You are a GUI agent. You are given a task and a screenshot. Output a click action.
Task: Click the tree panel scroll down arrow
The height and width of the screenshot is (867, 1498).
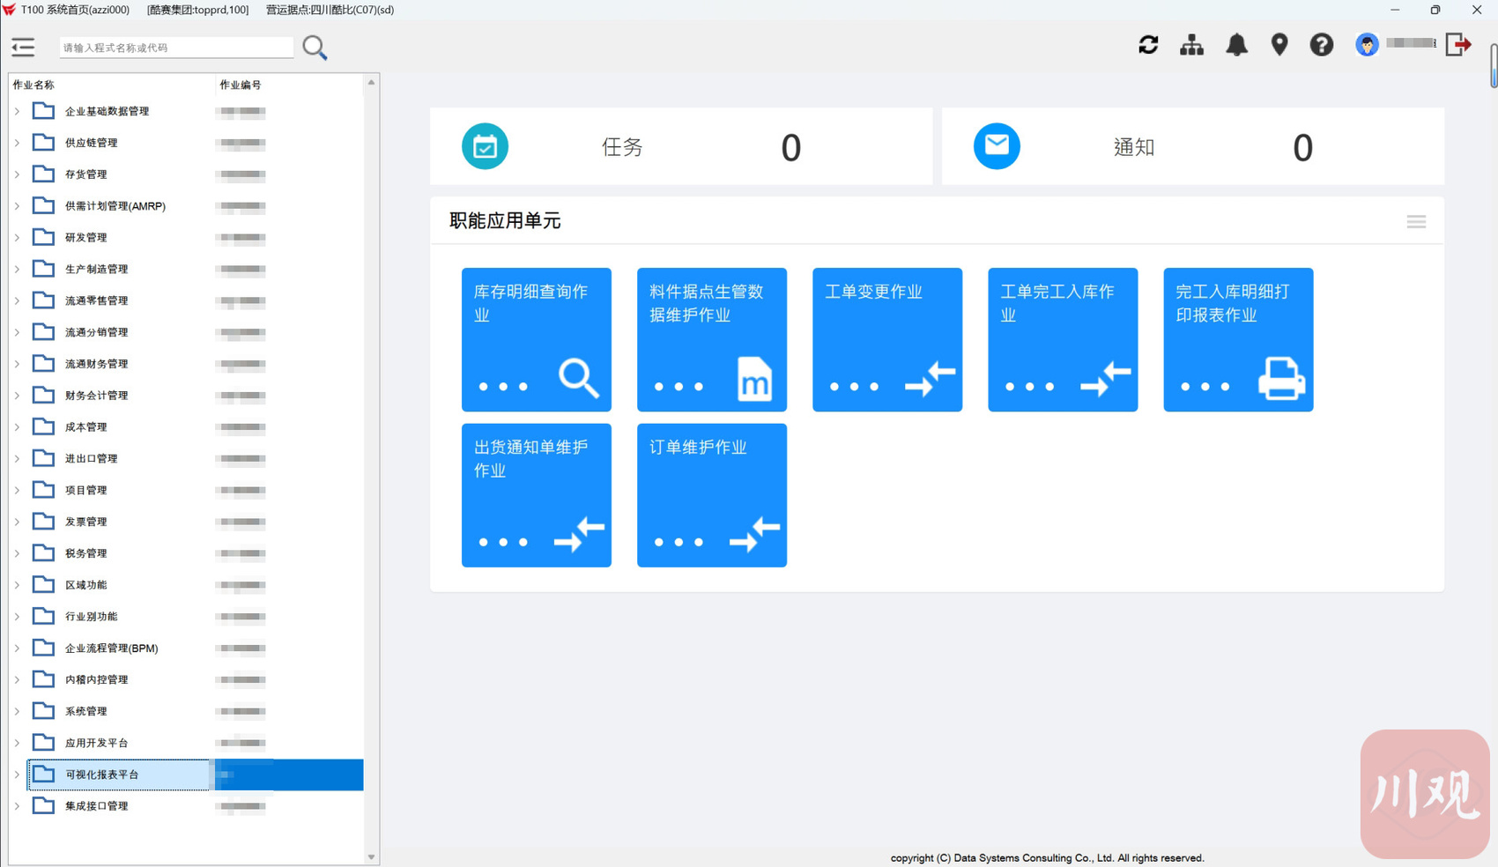pos(371,856)
